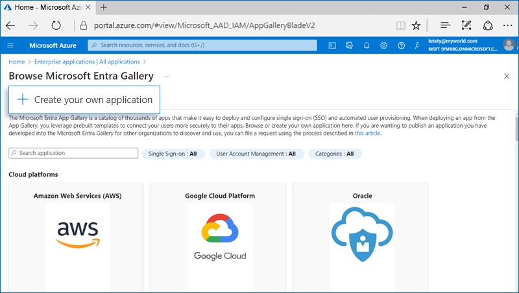Launch Cloud Shell from the top bar
This screenshot has width=519, height=293.
point(332,45)
